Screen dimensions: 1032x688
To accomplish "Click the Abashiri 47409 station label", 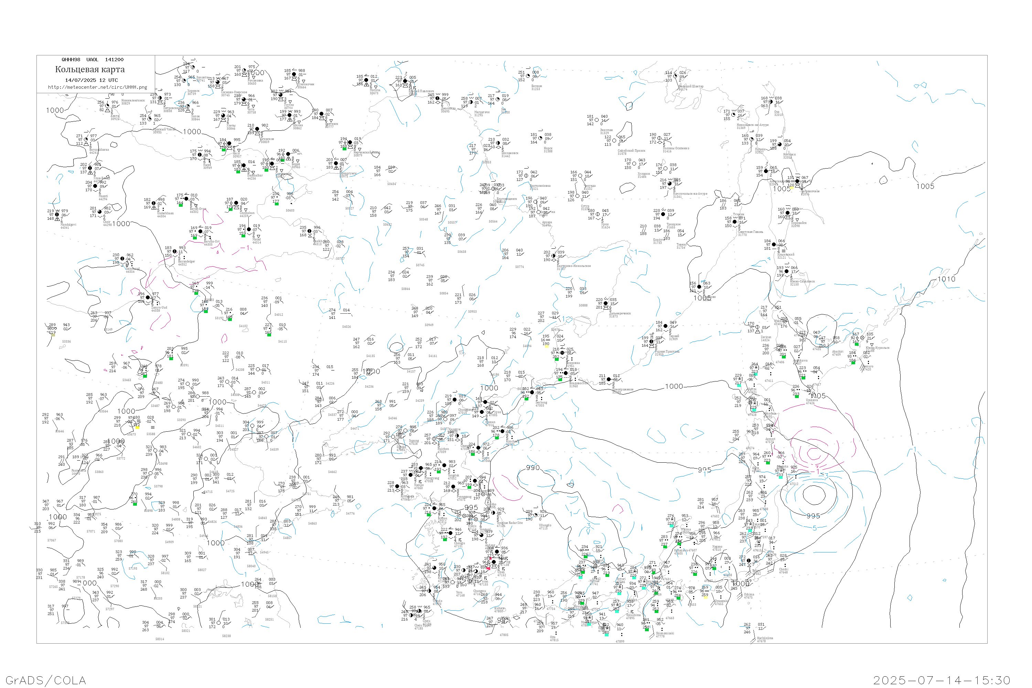I will [x=837, y=353].
